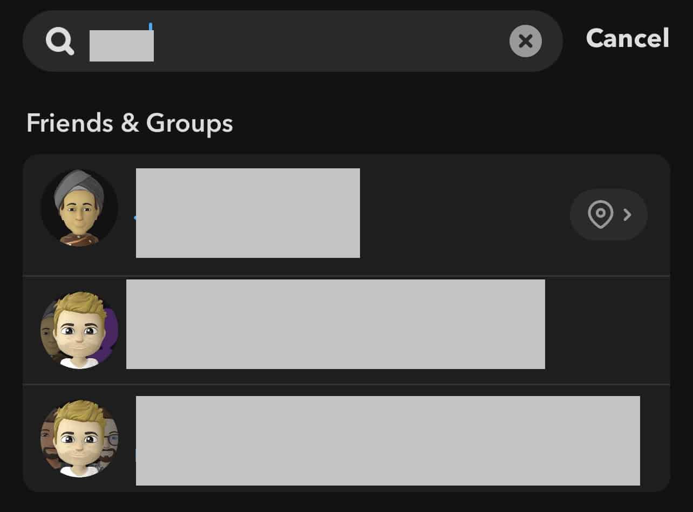693x512 pixels.
Task: Open the location pill button on first row
Action: click(609, 215)
